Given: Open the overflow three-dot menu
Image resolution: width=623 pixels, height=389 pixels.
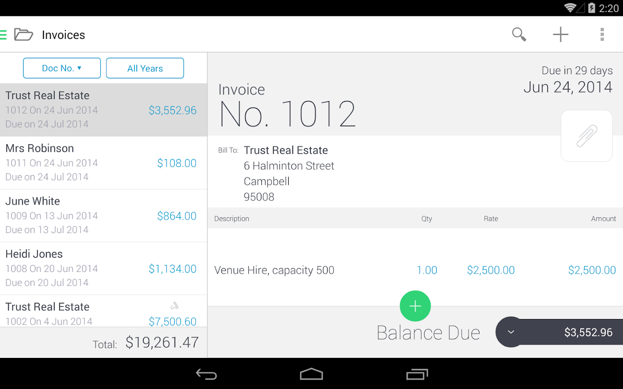Looking at the screenshot, I should pos(602,34).
